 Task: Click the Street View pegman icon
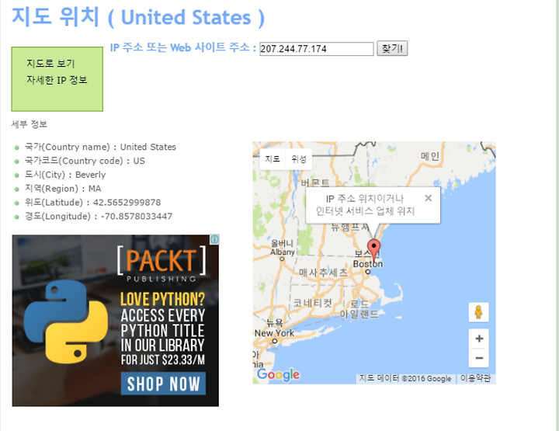pos(478,312)
